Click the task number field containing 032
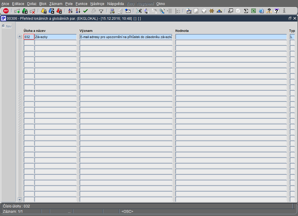 click(x=29, y=37)
